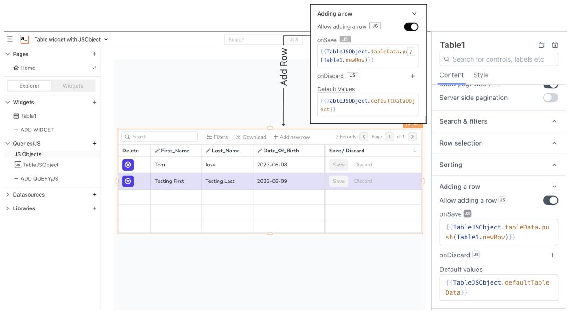Screen dimensions: 570x312
Task: Collapse the Pages section chevron
Action: pos(7,54)
